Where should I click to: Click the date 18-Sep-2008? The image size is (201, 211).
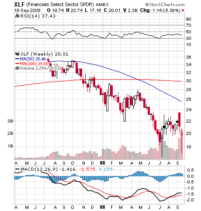click(27, 11)
